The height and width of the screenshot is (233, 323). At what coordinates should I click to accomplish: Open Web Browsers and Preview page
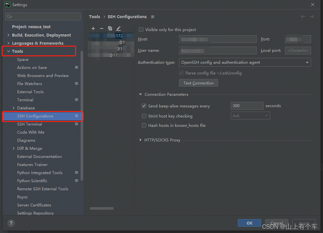pyautogui.click(x=43, y=76)
